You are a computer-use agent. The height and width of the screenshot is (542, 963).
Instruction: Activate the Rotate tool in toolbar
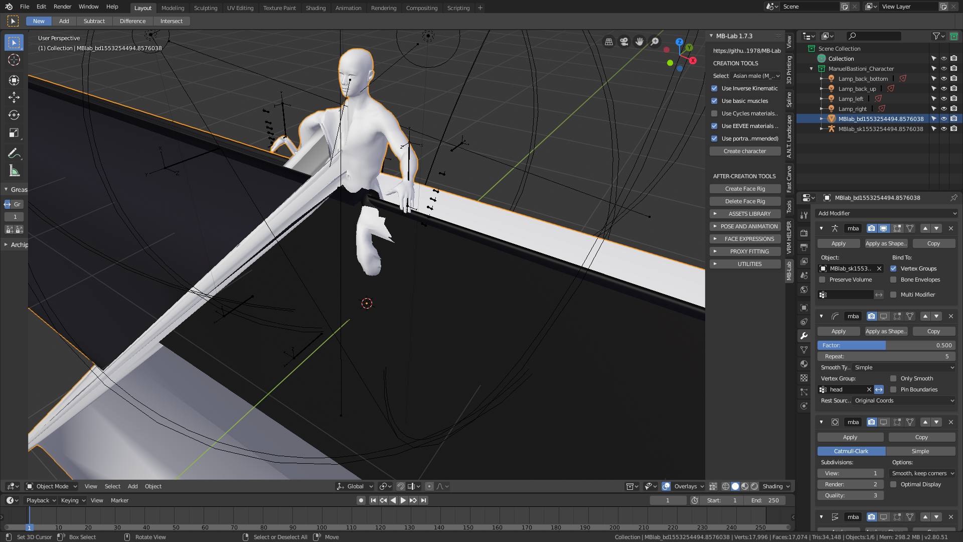click(x=14, y=115)
